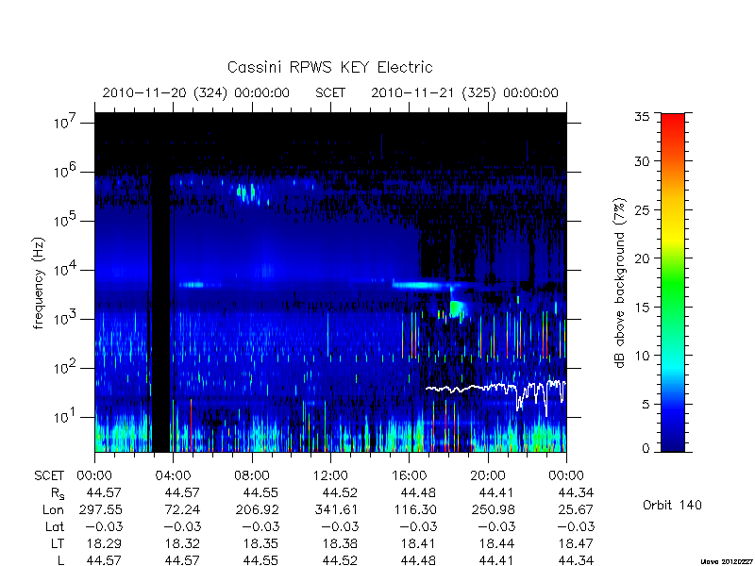Click the 'Cassini RPWS KEY Electric' plot title
This screenshot has height=566, width=755.
pos(329,67)
